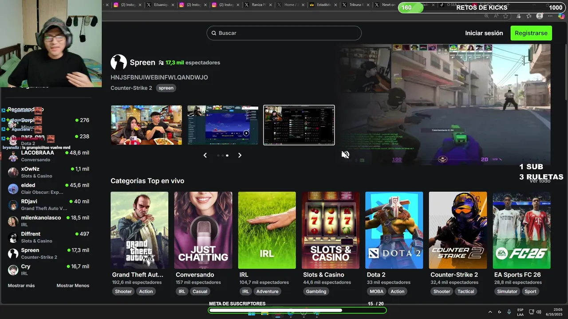Open the volume tray icon
This screenshot has width=568, height=319.
tap(539, 312)
